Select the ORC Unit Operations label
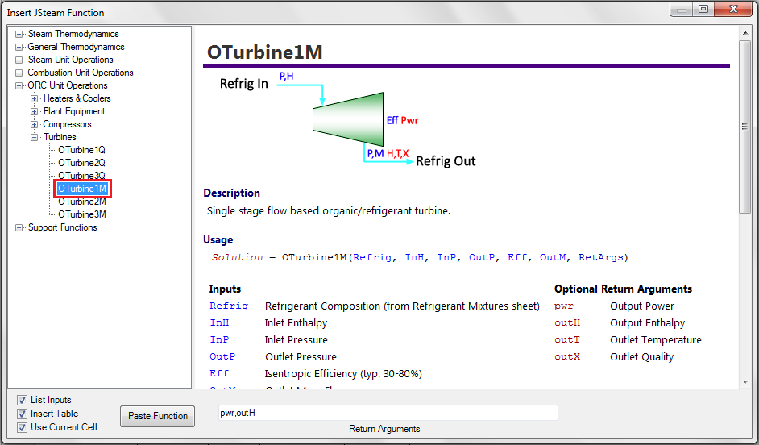Image resolution: width=759 pixels, height=445 pixels. pyautogui.click(x=68, y=85)
